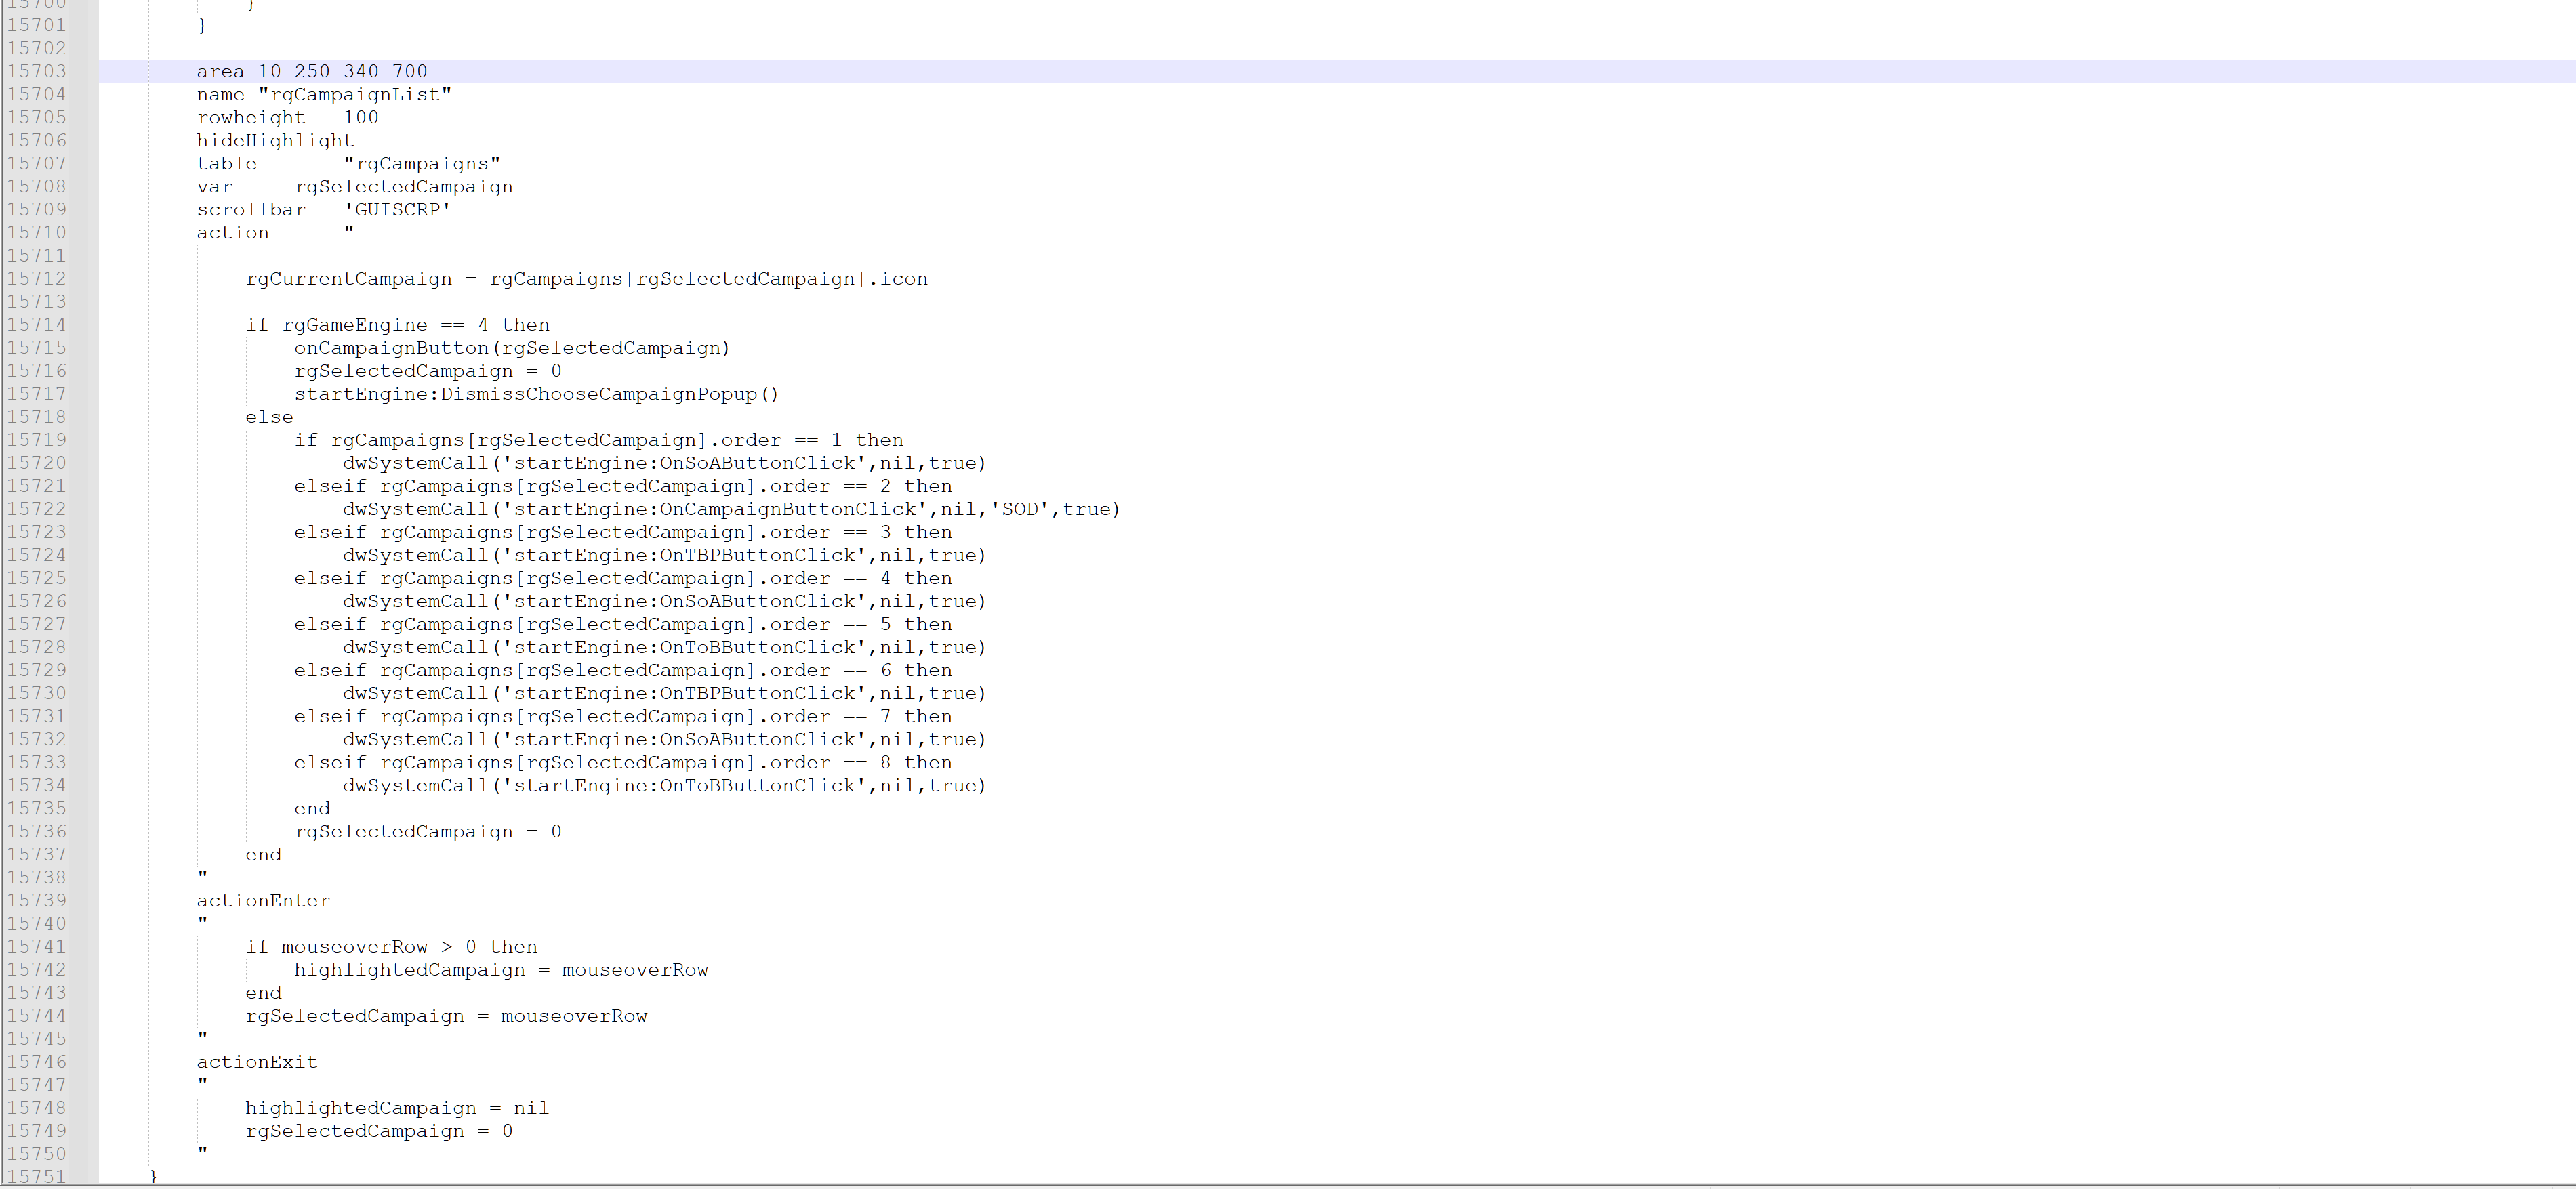Click the actionEnter keyword
The image size is (2576, 1189).
[263, 900]
